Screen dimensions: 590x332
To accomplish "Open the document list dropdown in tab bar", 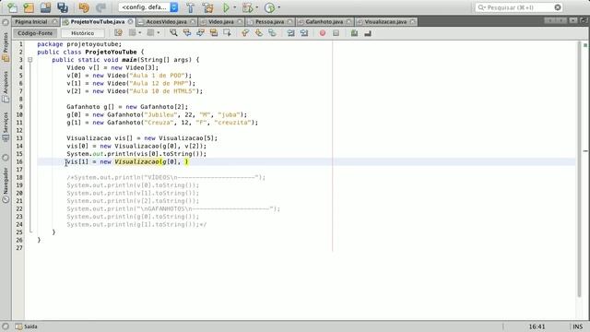I will tap(572, 20).
